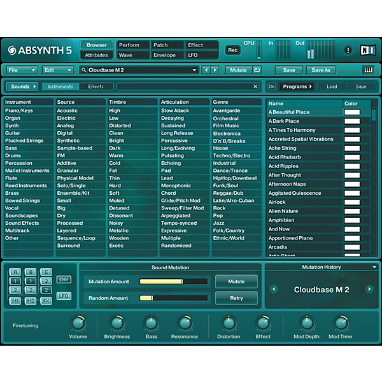Click the Load button beside Programs

click(x=332, y=87)
